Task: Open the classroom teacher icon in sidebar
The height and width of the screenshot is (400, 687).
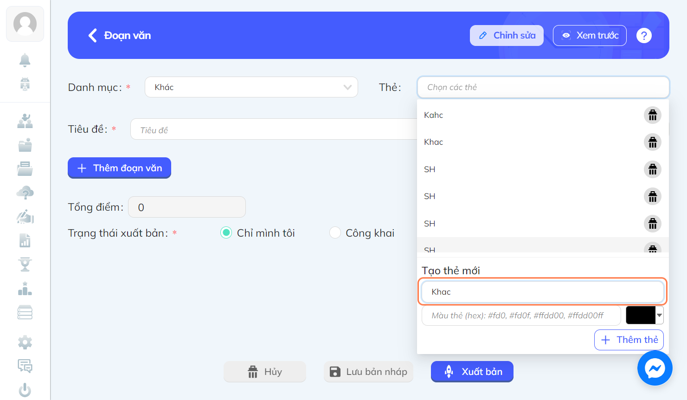Action: tap(25, 121)
